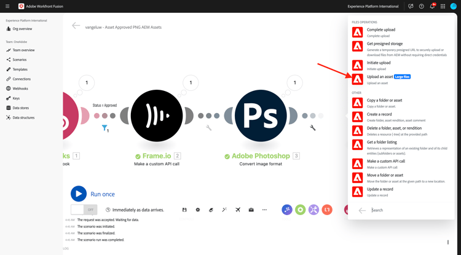Click log line 'The scenario was initiated.'
This screenshot has height=255, width=461.
tap(96, 227)
